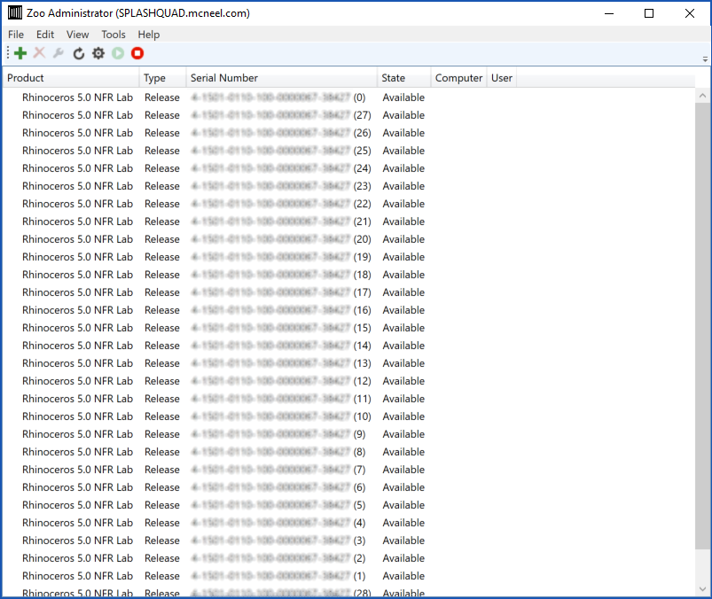
Task: Click the Refresh arrow icon
Action: (x=79, y=53)
